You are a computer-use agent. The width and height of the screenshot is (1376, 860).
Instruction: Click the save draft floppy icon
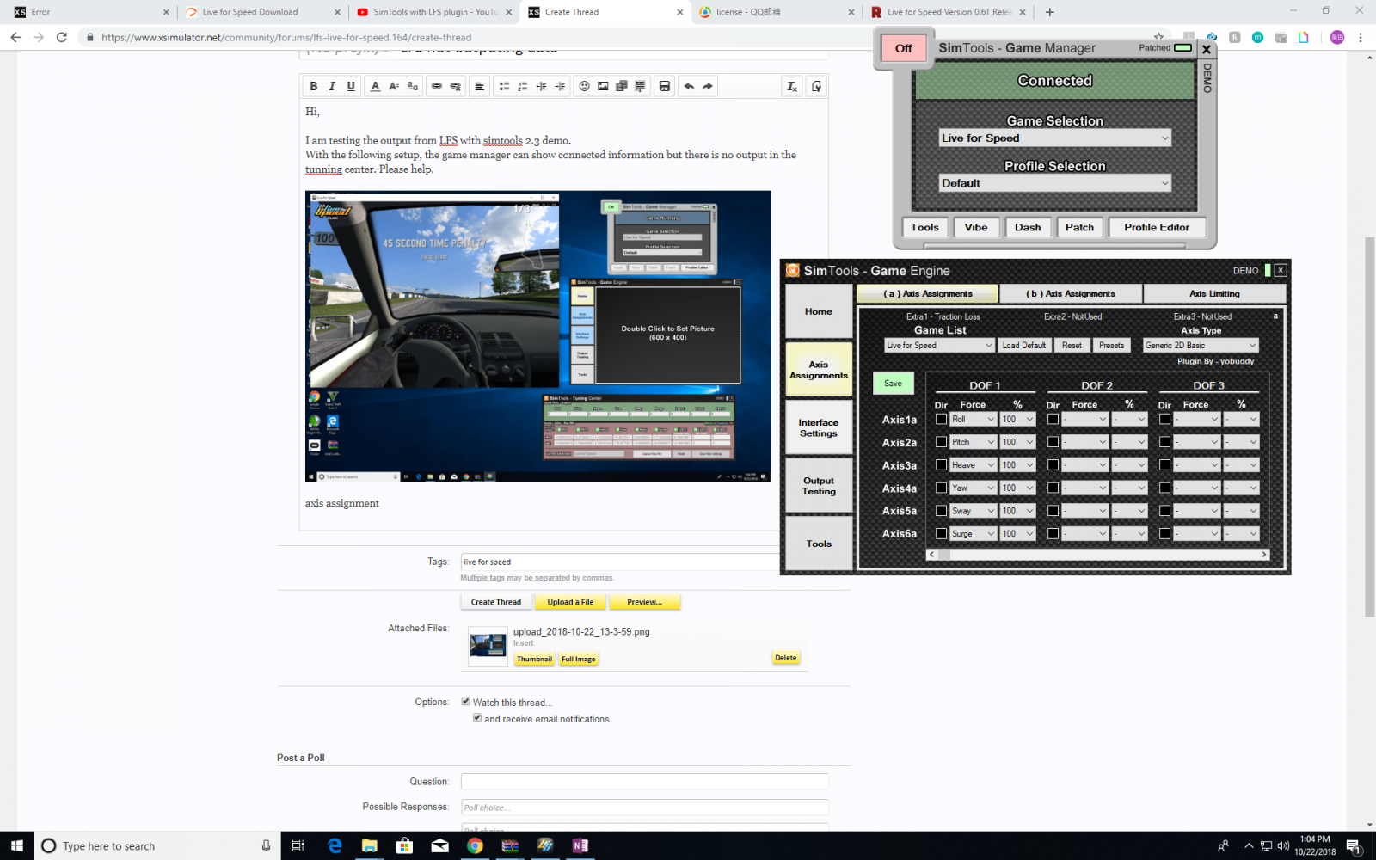[x=665, y=86]
